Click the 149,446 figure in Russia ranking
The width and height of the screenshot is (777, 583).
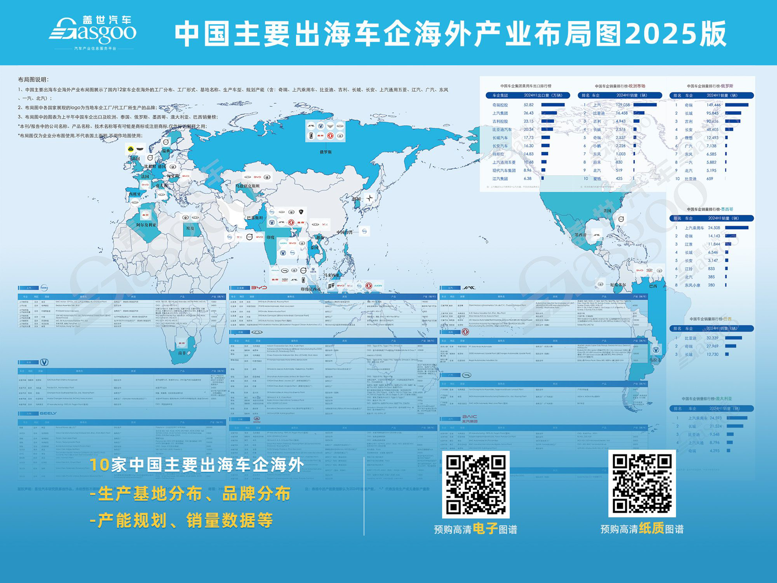714,105
